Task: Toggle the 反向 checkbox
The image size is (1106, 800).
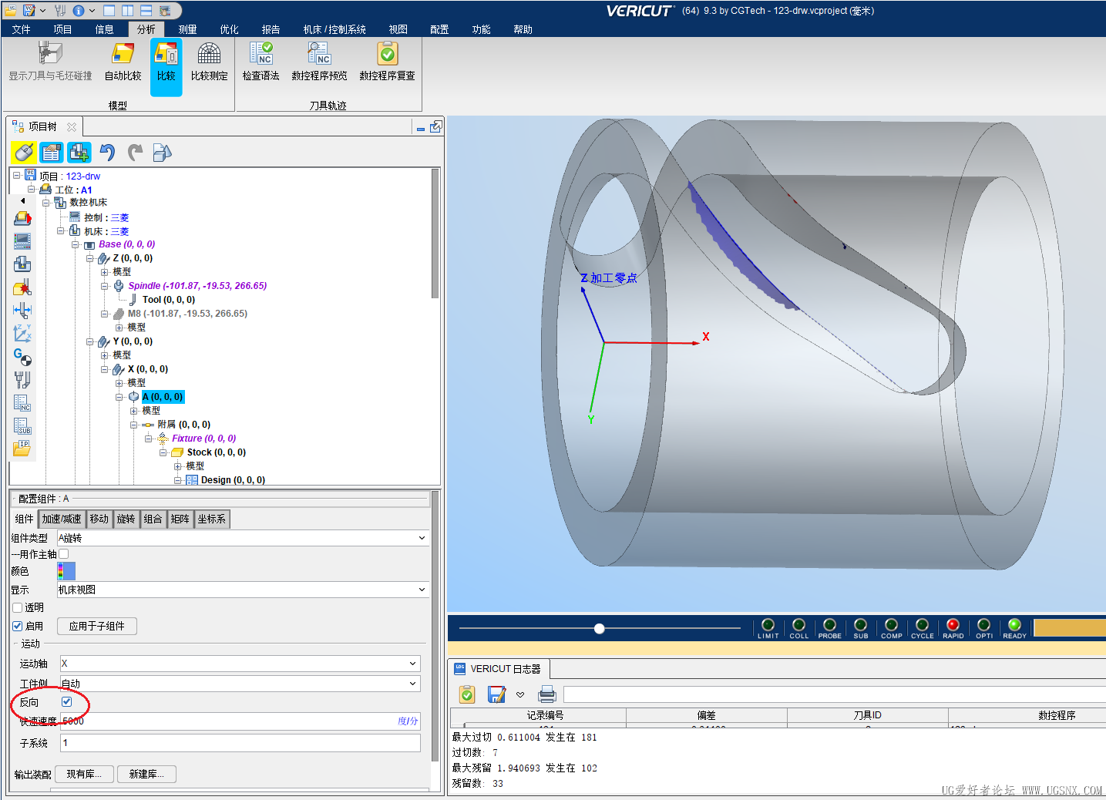Action: point(67,702)
